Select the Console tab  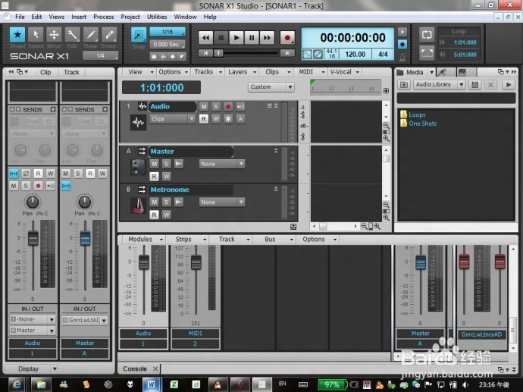[x=135, y=368]
